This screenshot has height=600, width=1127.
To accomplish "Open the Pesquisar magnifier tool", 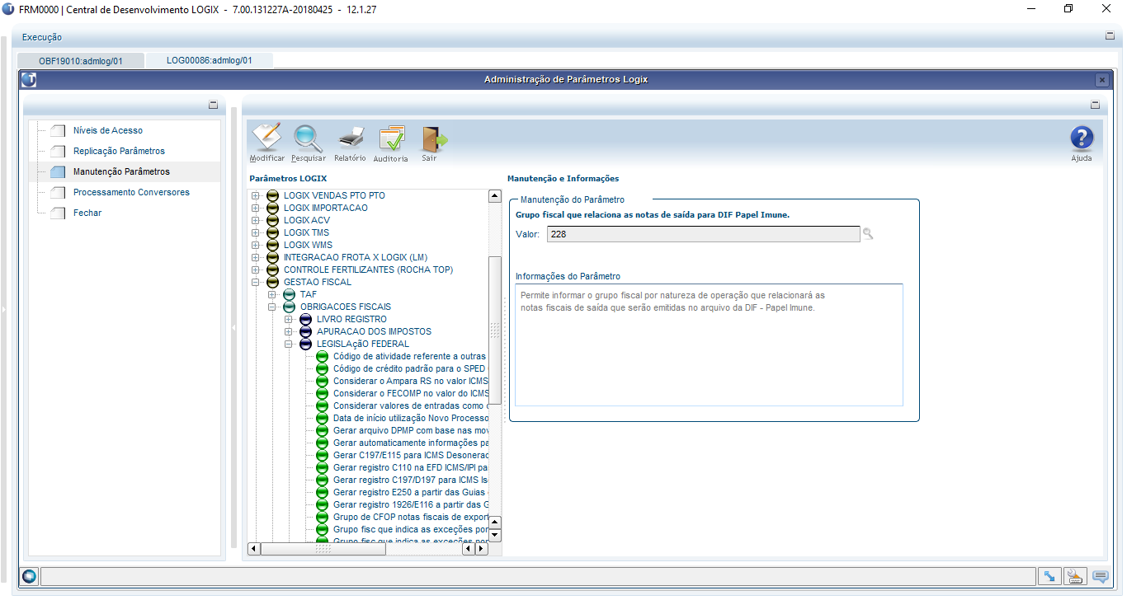I will point(309,138).
